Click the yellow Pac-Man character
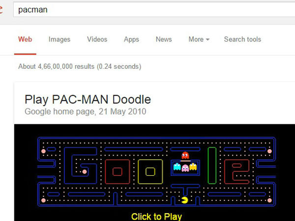295x221 pixels. coord(185,200)
